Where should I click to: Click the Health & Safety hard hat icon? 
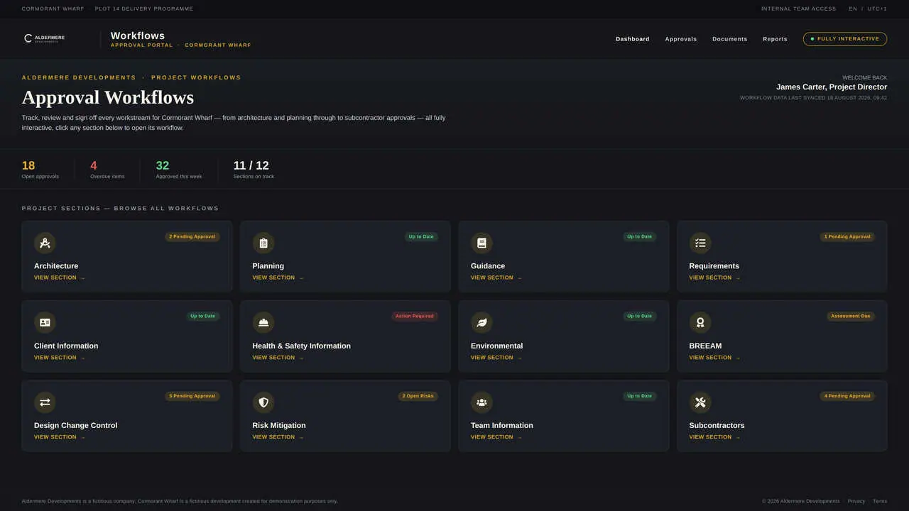tap(263, 323)
